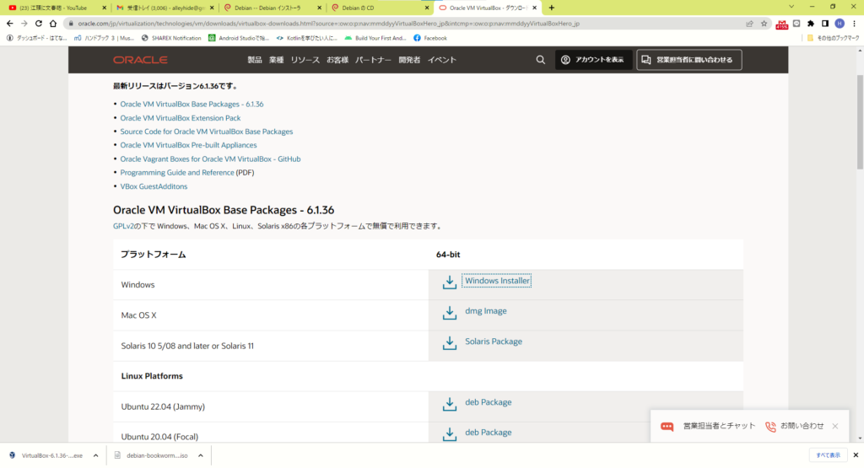The height and width of the screenshot is (468, 864).
Task: Open the Build Your First And... bookmark
Action: 375,38
